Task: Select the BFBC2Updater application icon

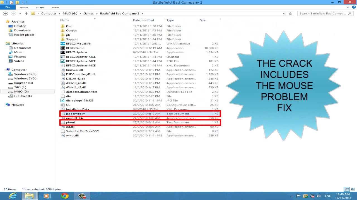Action: 63,52
